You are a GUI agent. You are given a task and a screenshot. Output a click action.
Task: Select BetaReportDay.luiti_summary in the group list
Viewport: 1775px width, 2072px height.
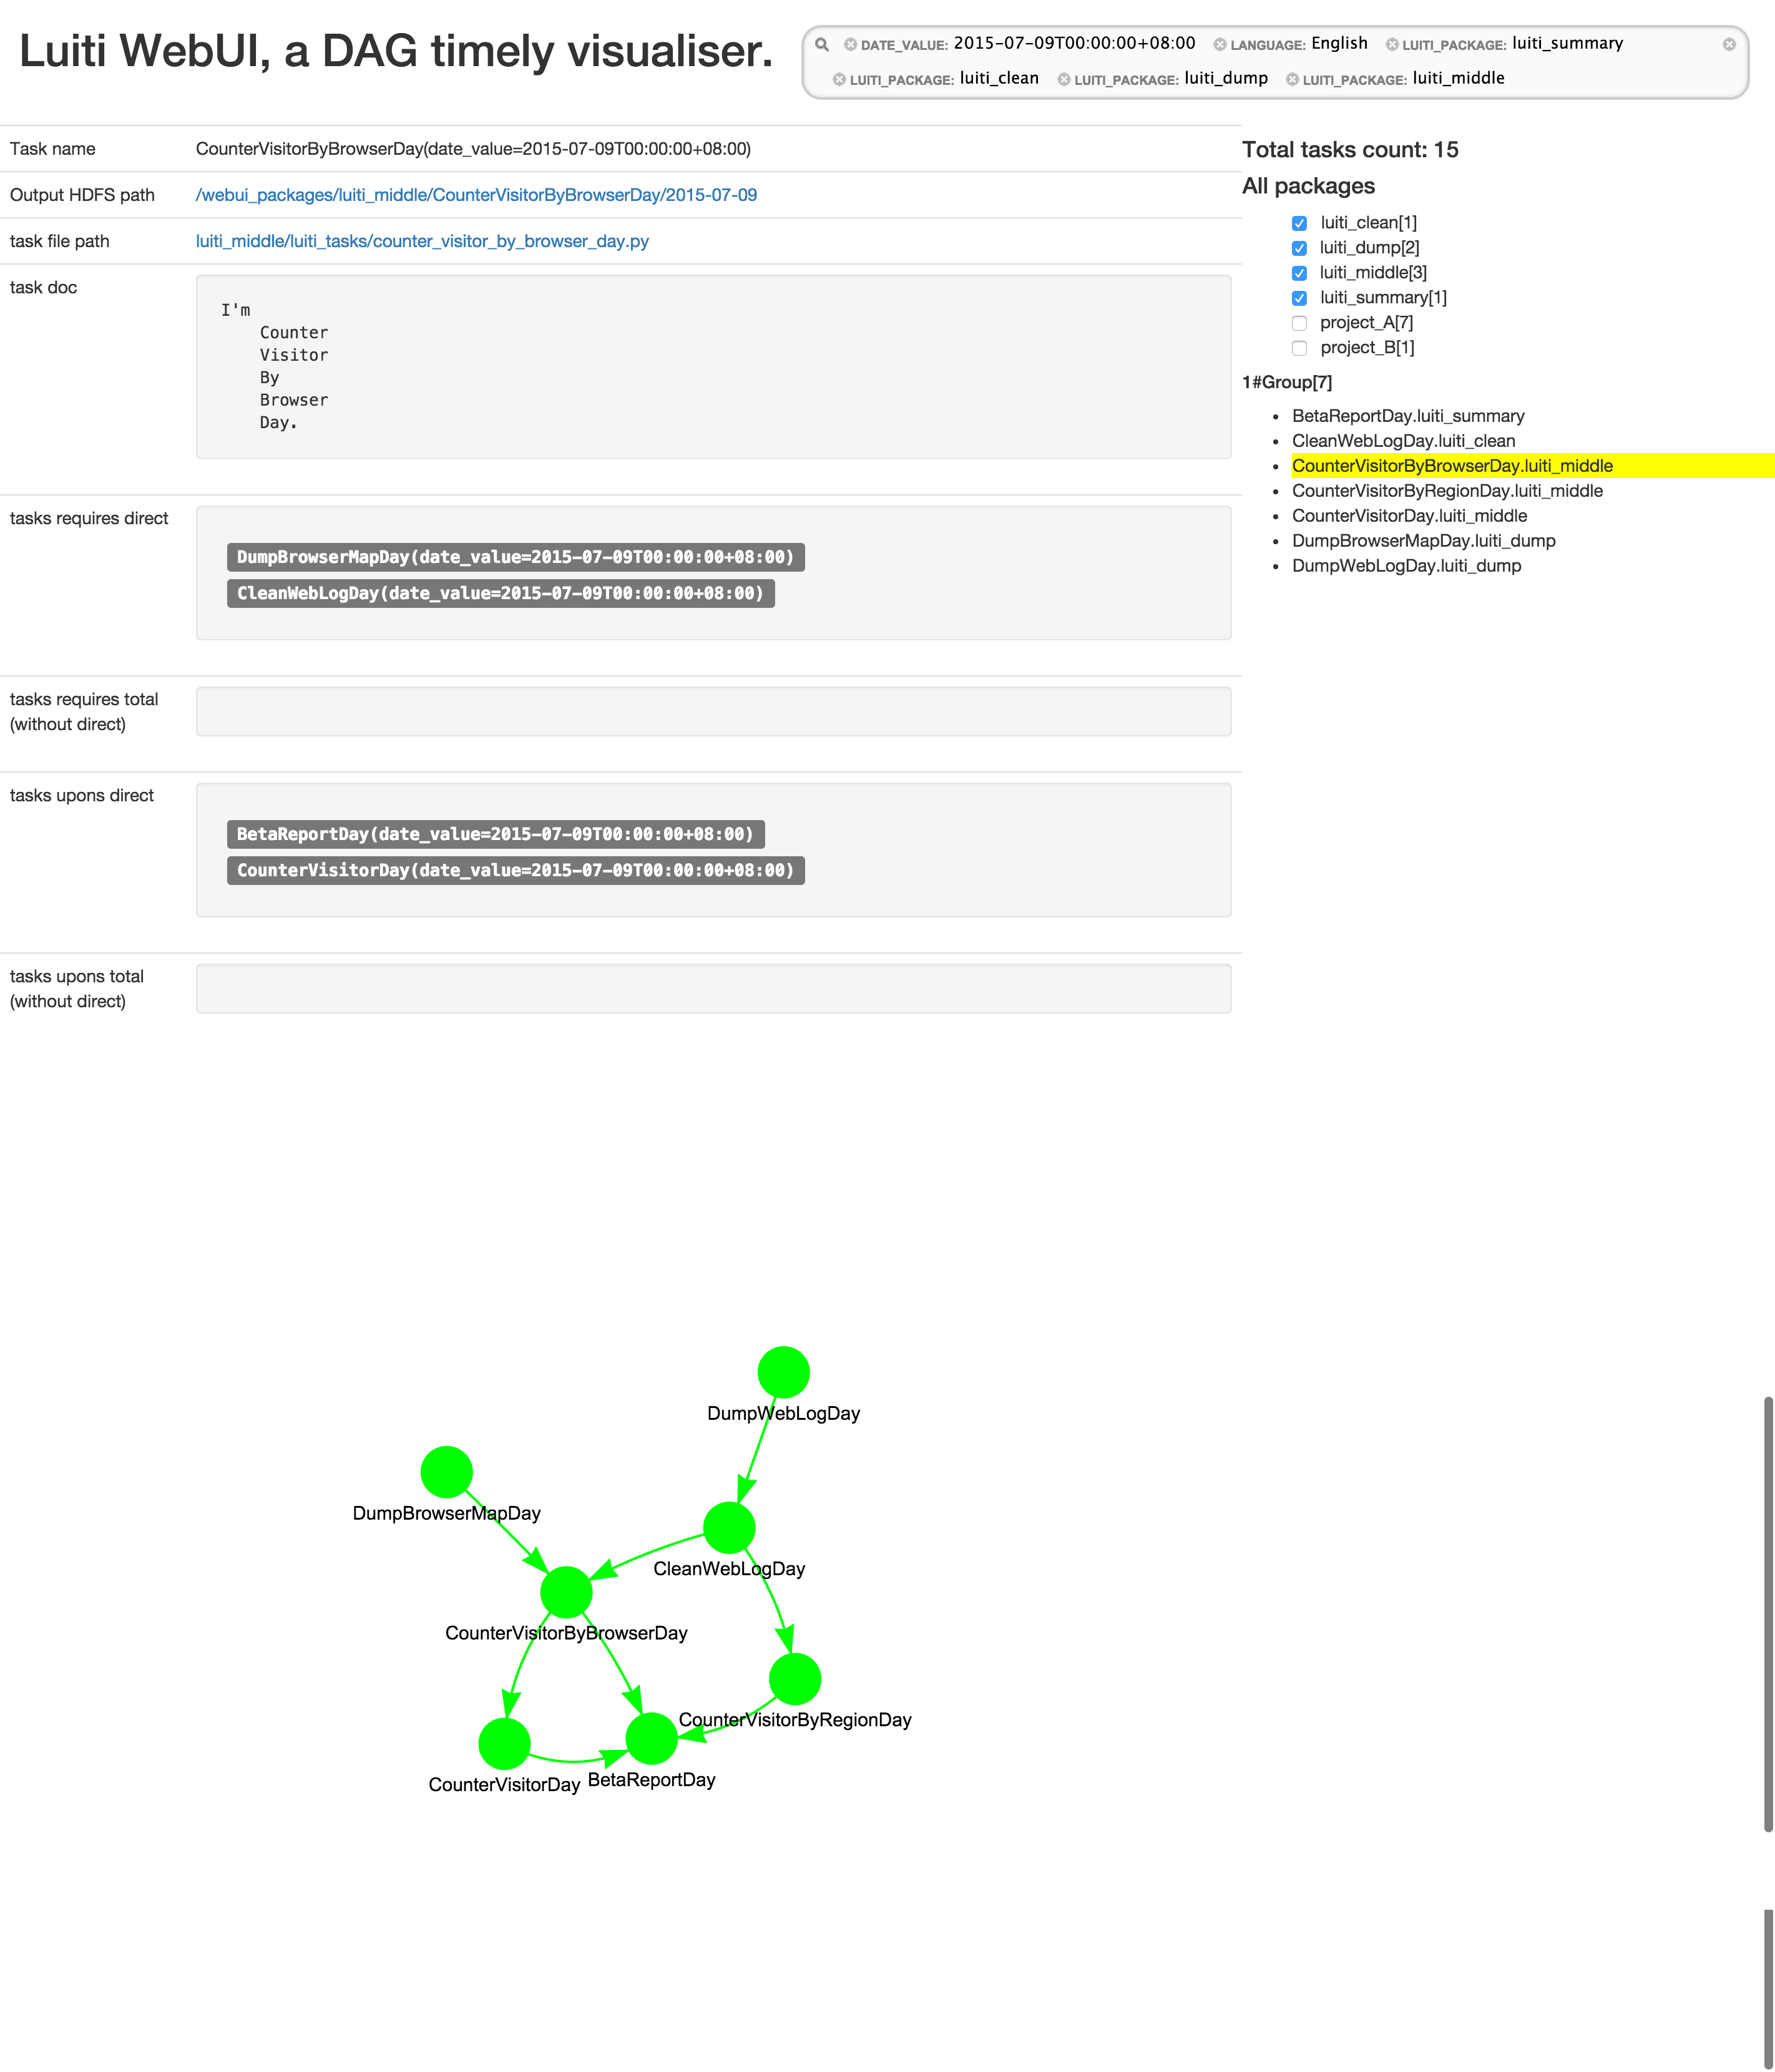tap(1408, 416)
